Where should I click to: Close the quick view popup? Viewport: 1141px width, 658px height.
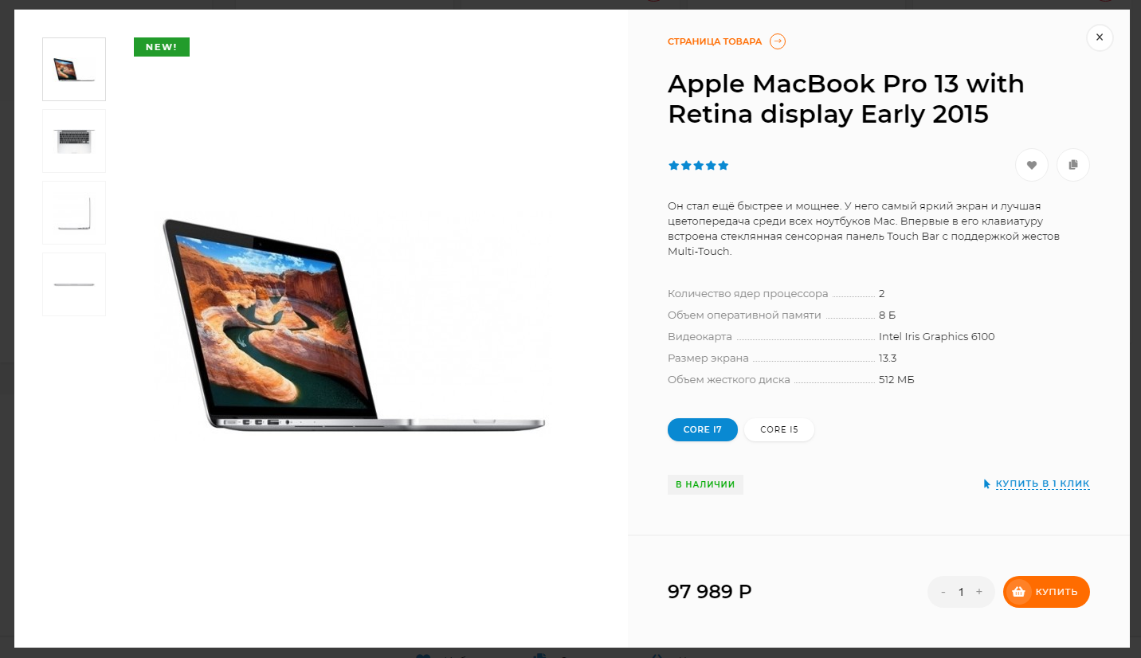[x=1100, y=37]
